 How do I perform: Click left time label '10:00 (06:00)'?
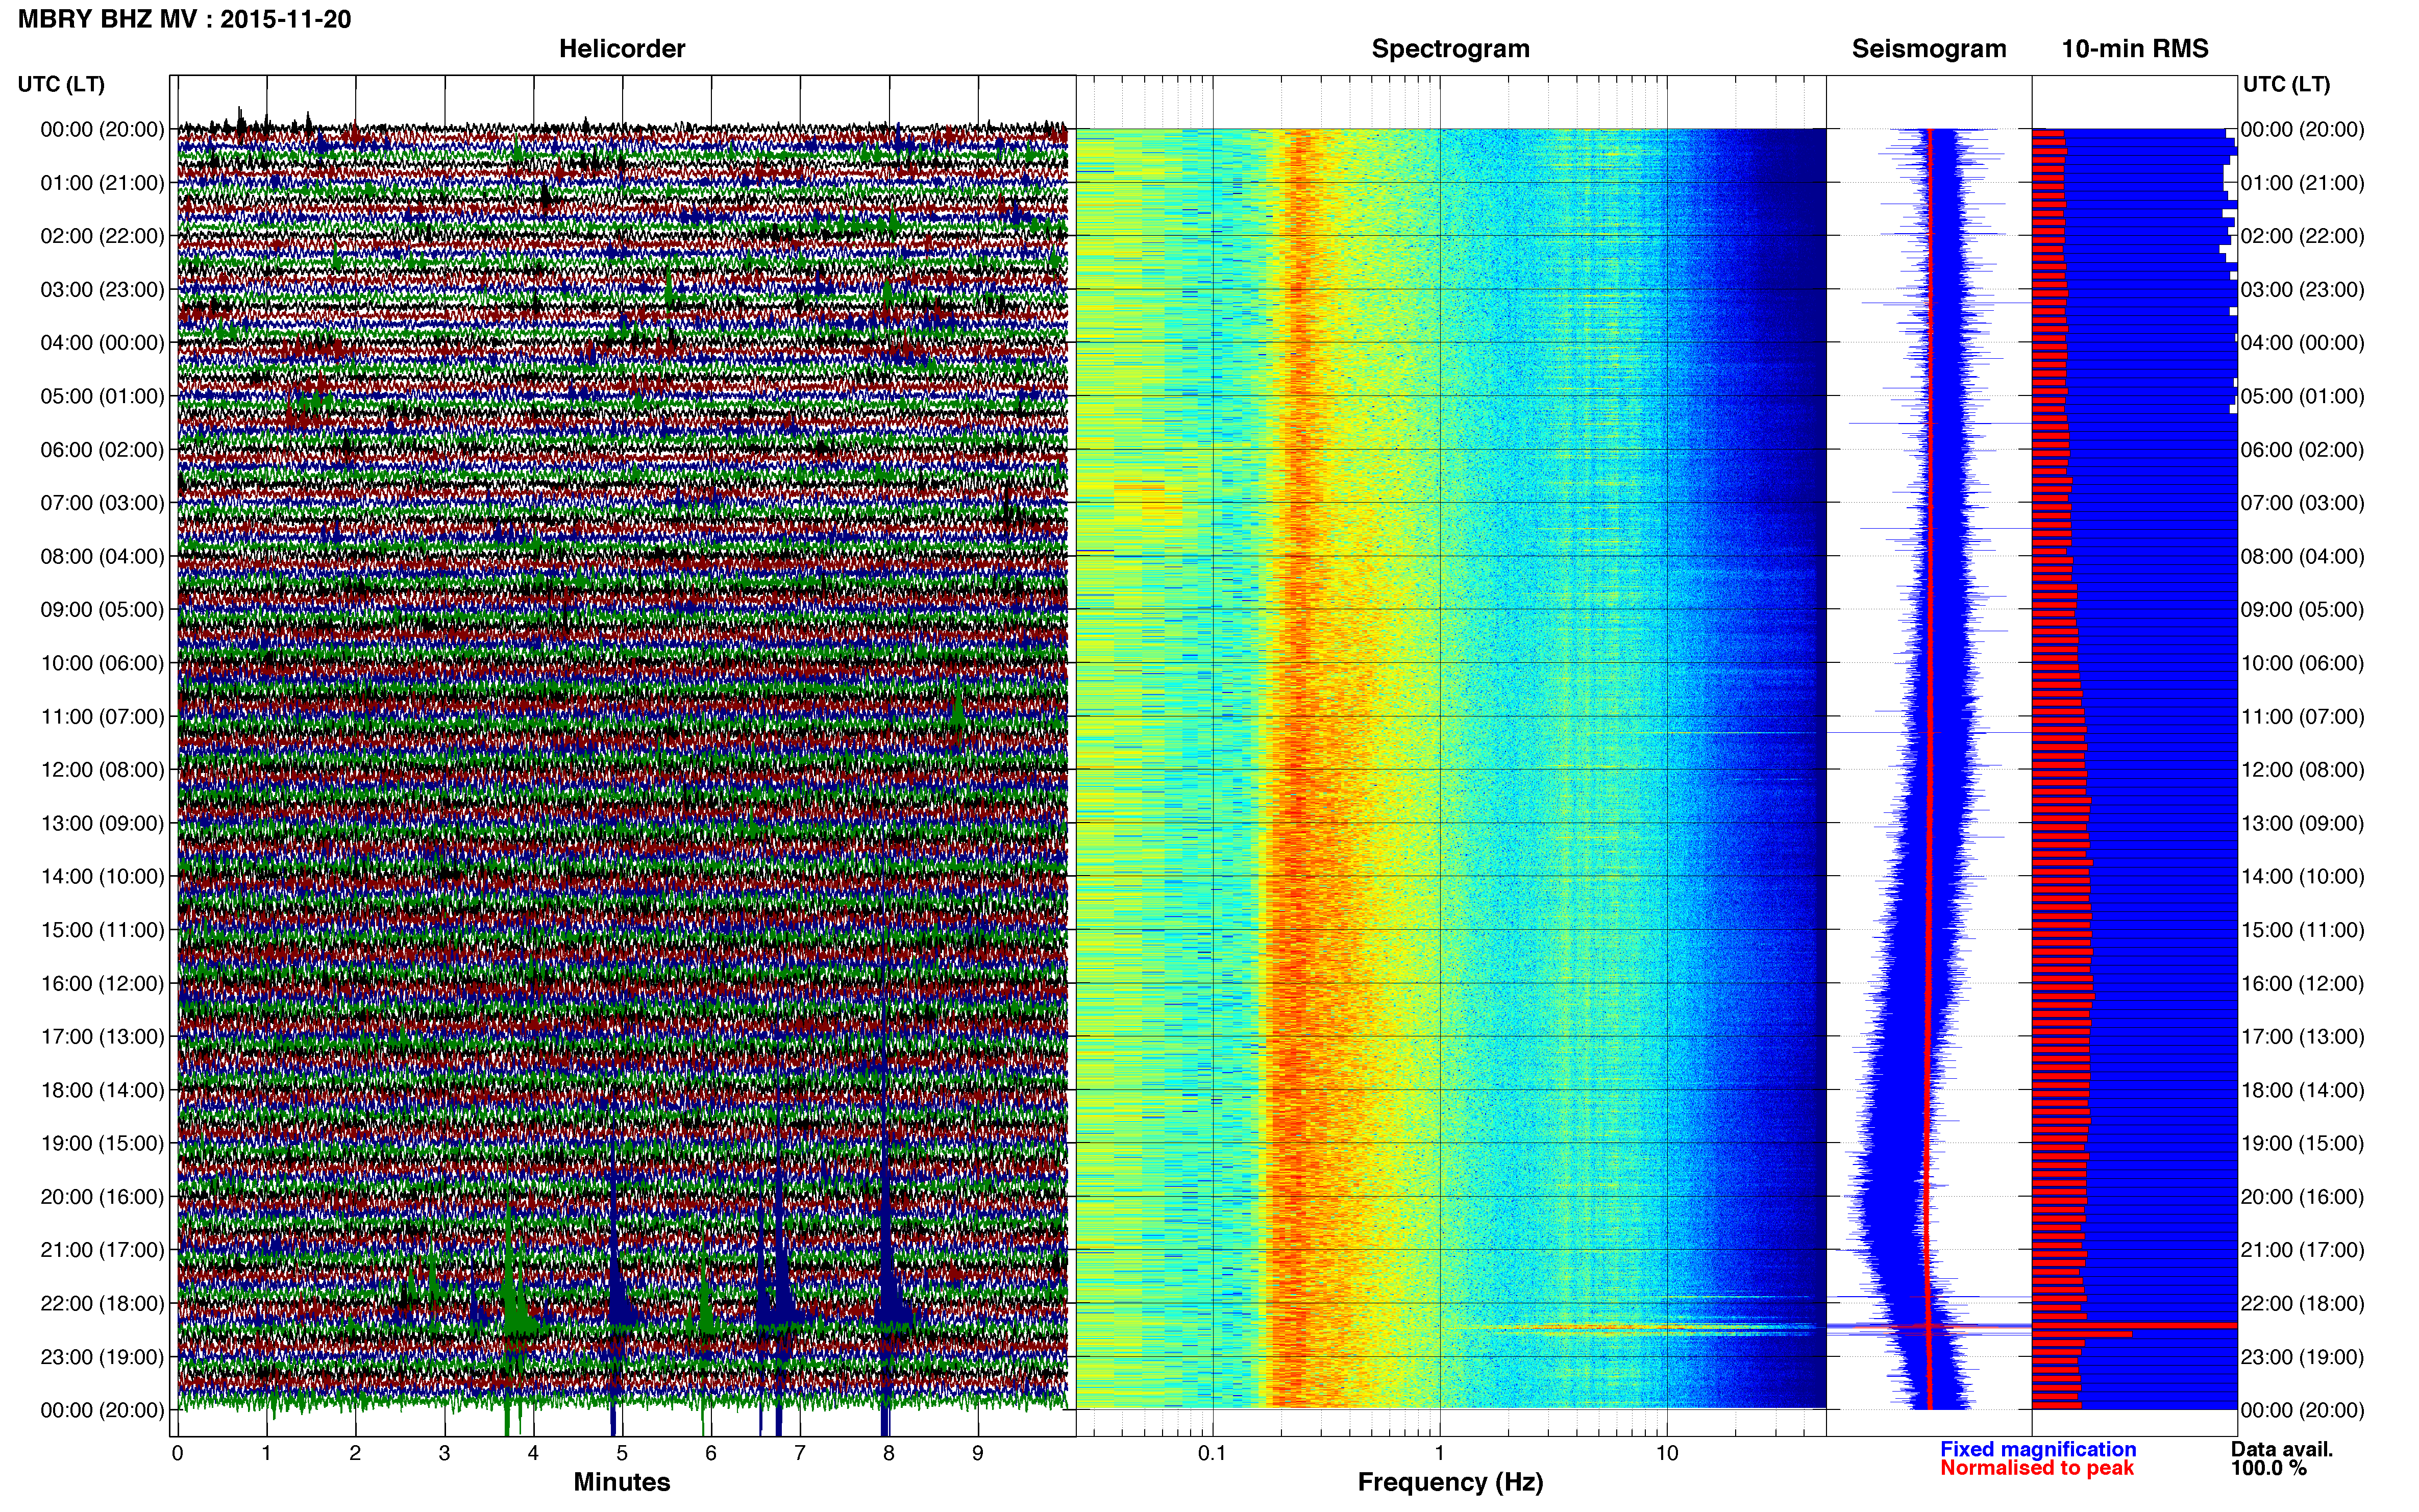[x=102, y=663]
